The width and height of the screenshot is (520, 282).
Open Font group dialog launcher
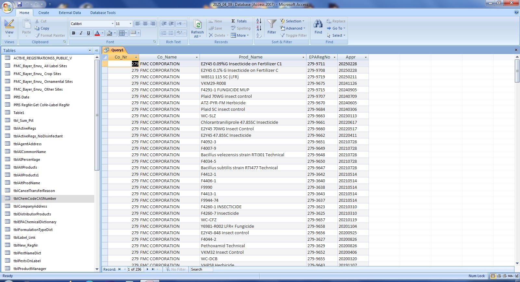pos(154,42)
